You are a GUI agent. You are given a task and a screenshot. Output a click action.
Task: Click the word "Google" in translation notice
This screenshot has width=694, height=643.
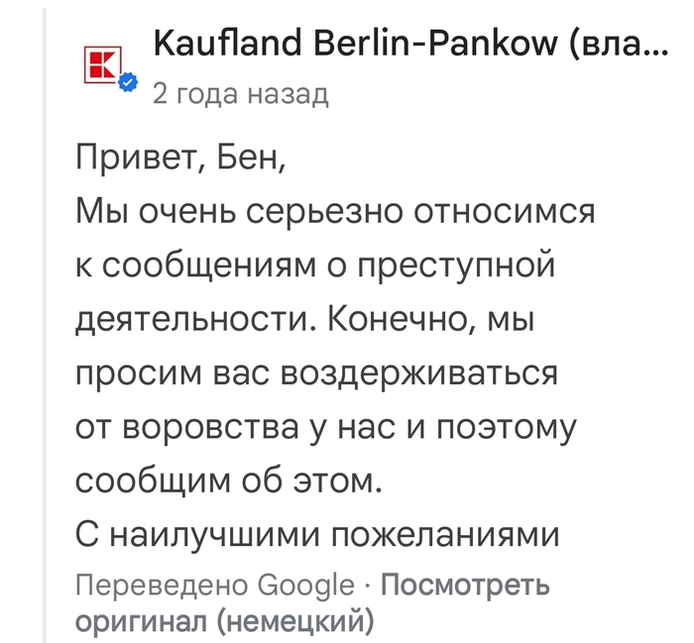(305, 586)
